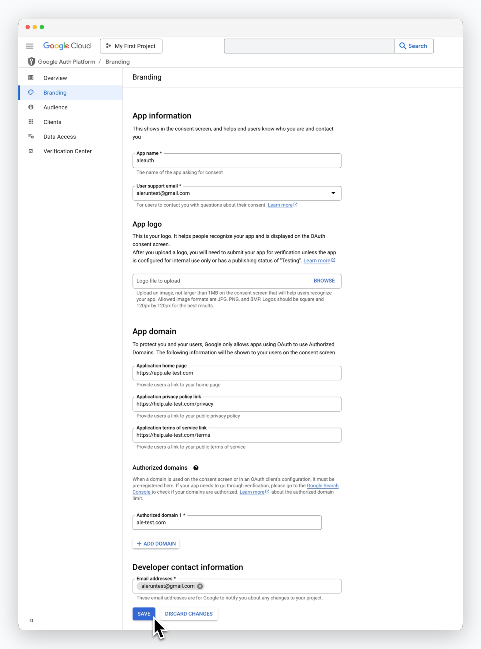This screenshot has width=481, height=649.
Task: Click 'Provide users a link to your home page'
Action: pyautogui.click(x=178, y=385)
